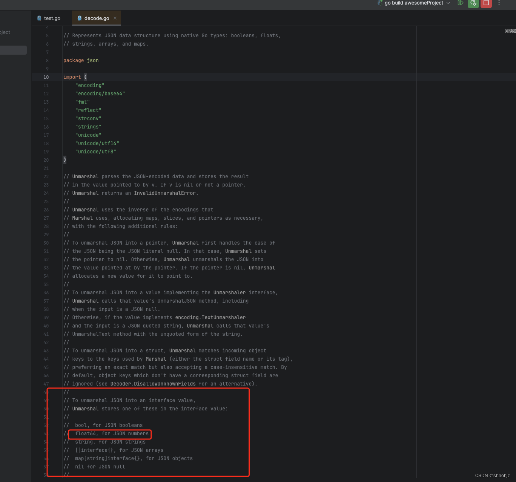The width and height of the screenshot is (516, 482).
Task: Click the comment 'string, for JSON strings'
Action: (x=110, y=442)
